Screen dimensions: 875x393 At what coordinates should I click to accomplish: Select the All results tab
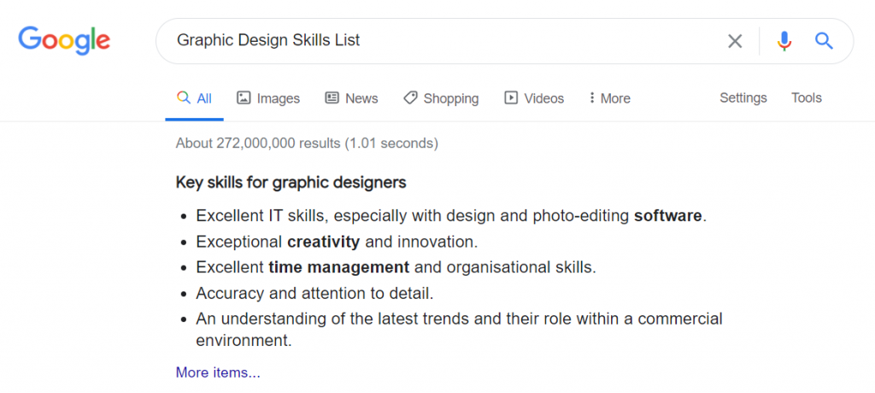tap(195, 98)
